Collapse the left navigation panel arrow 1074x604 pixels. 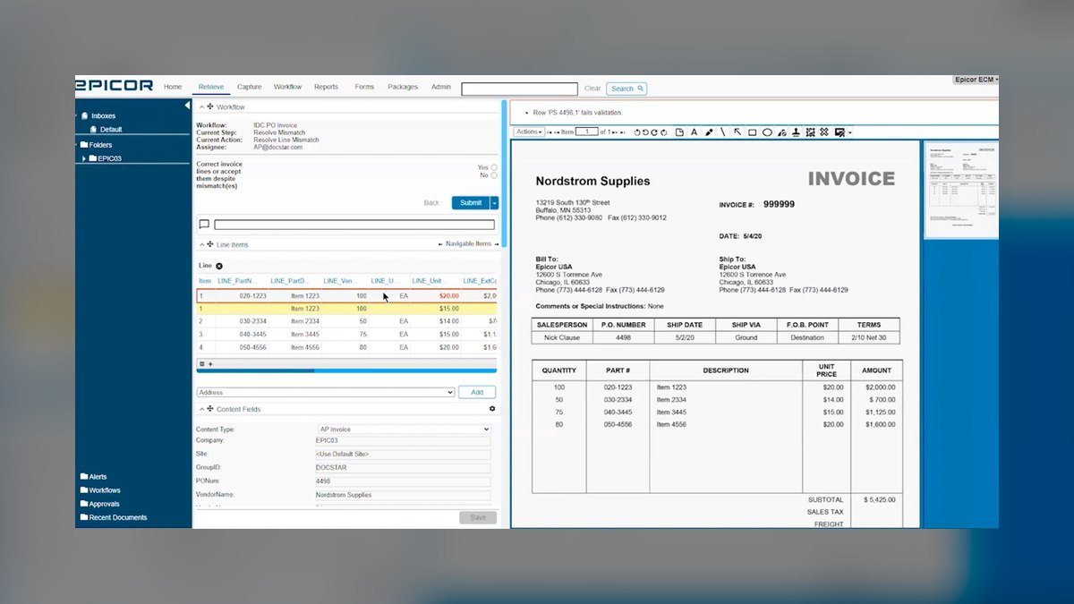[x=187, y=106]
